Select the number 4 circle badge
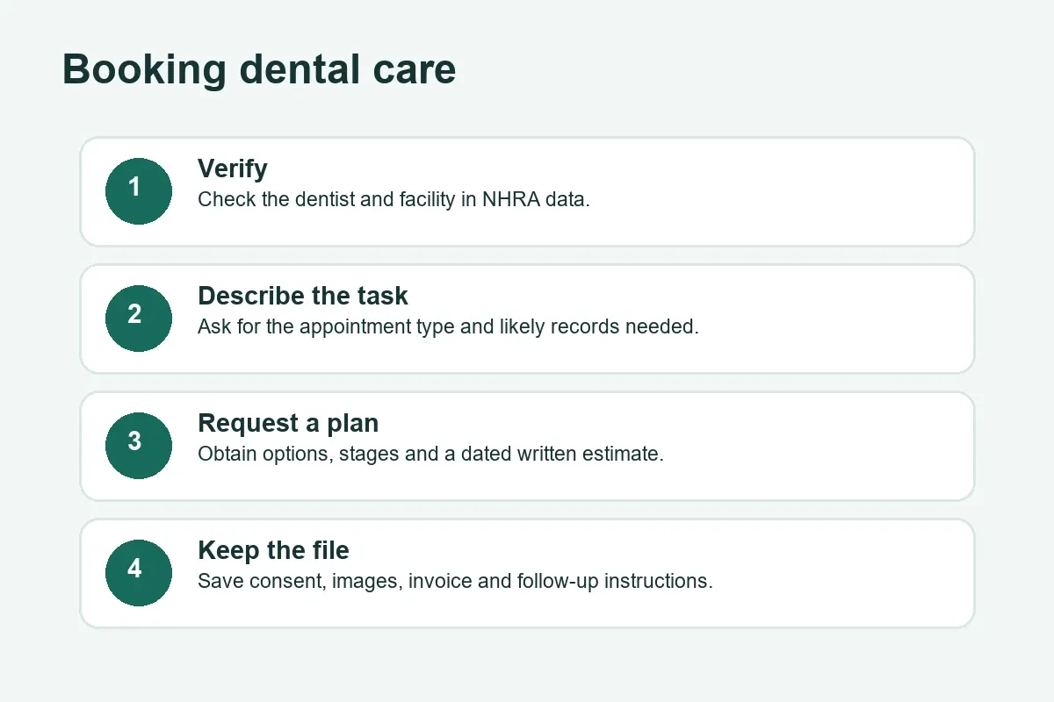This screenshot has height=702, width=1054. pos(139,573)
